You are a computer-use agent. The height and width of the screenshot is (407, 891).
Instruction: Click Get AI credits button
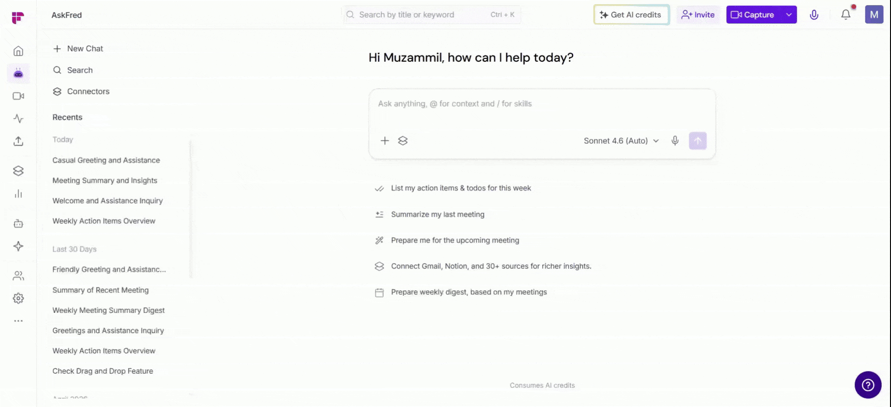point(631,15)
